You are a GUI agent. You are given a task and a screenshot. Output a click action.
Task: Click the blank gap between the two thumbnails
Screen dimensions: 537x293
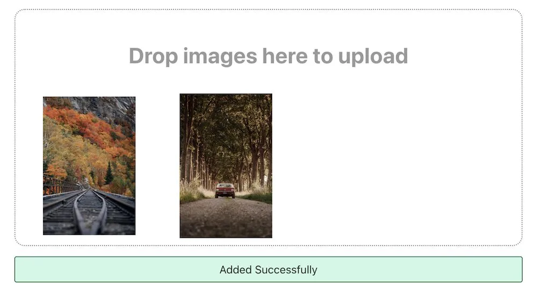pos(157,166)
